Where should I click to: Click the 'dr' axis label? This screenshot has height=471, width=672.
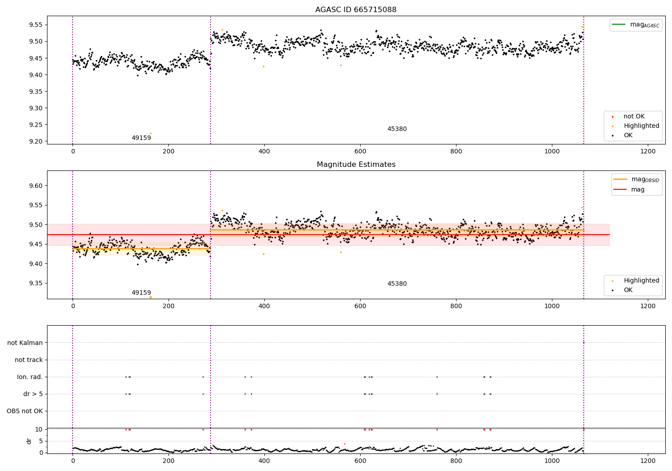[29, 441]
